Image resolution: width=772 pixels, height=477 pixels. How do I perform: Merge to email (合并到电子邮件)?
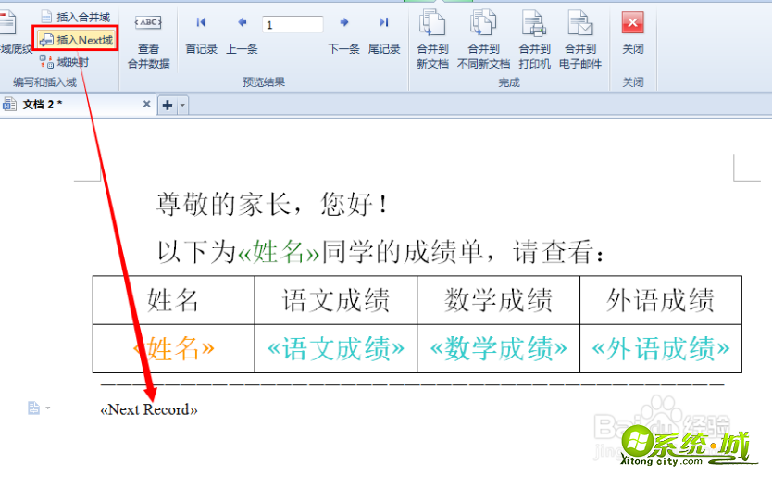click(580, 40)
